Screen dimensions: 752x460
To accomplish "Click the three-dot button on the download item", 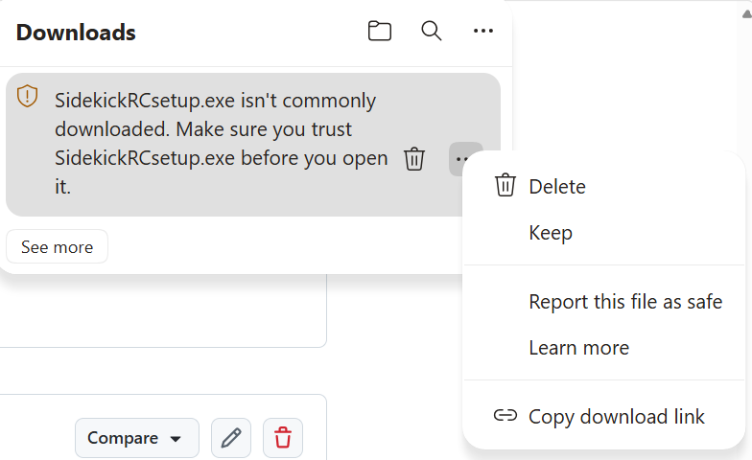I will [x=459, y=159].
